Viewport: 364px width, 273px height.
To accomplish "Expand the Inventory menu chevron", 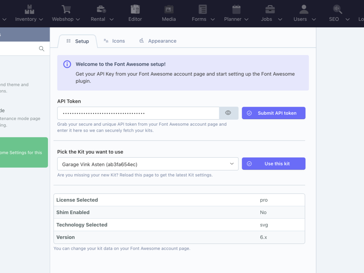I will click(41, 19).
